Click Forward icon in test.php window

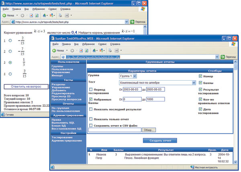coord(22,15)
